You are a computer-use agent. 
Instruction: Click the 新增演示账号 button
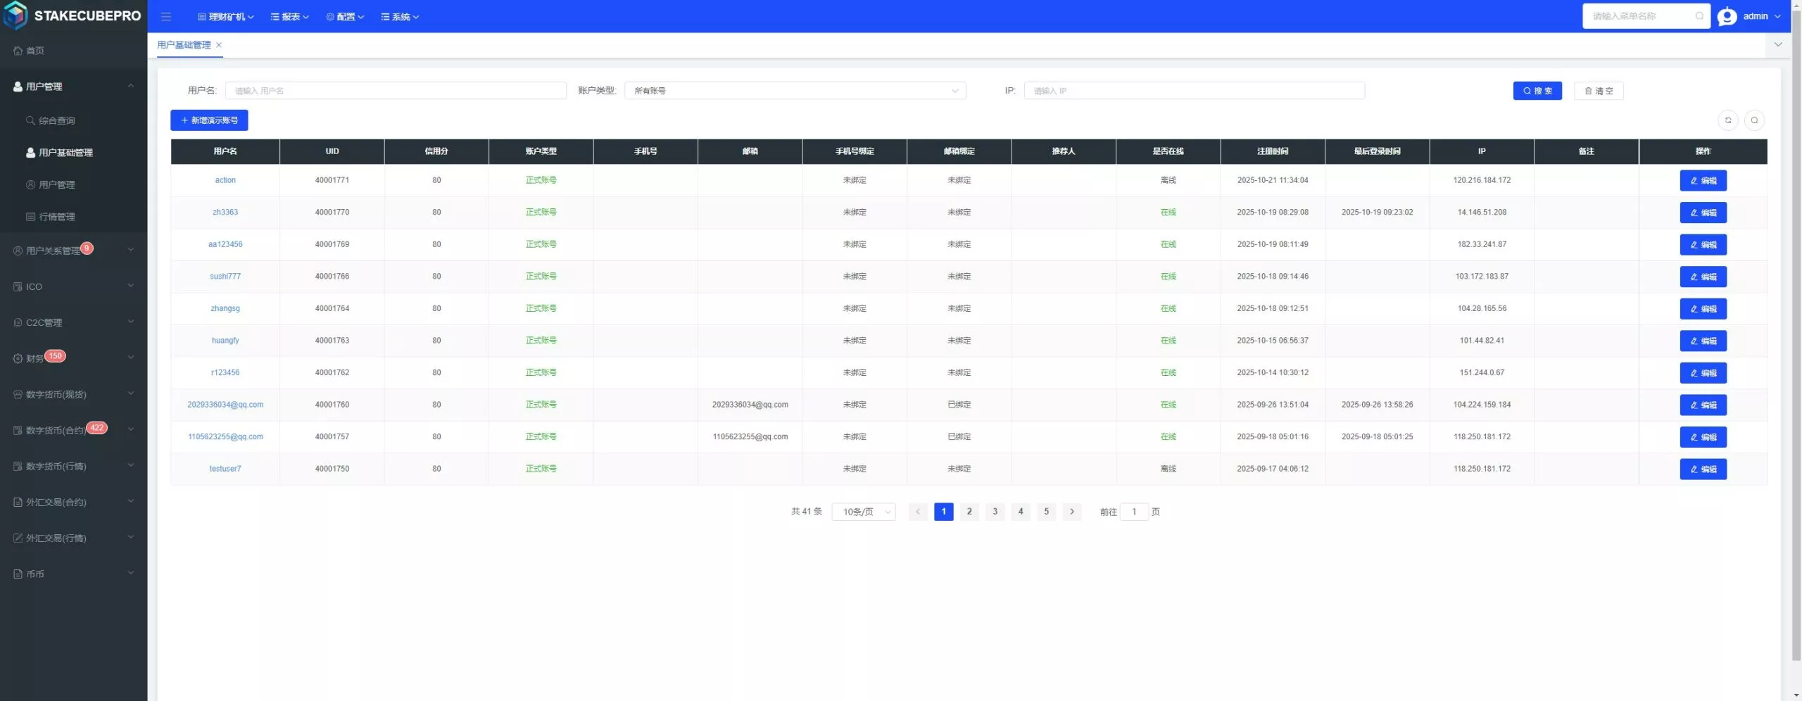(209, 120)
